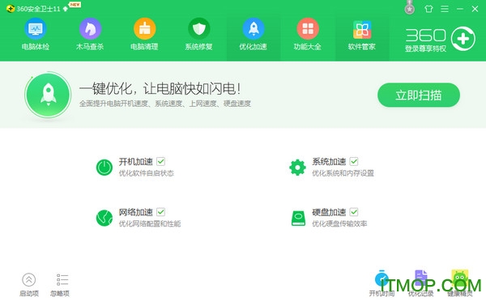Image resolution: width=486 pixels, height=306 pixels.
Task: Open the 木马查杀 trojan scan icon
Action: (90, 29)
